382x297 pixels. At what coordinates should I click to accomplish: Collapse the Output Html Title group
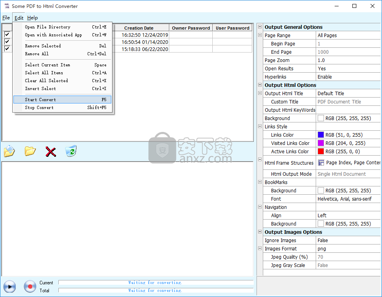click(260, 93)
